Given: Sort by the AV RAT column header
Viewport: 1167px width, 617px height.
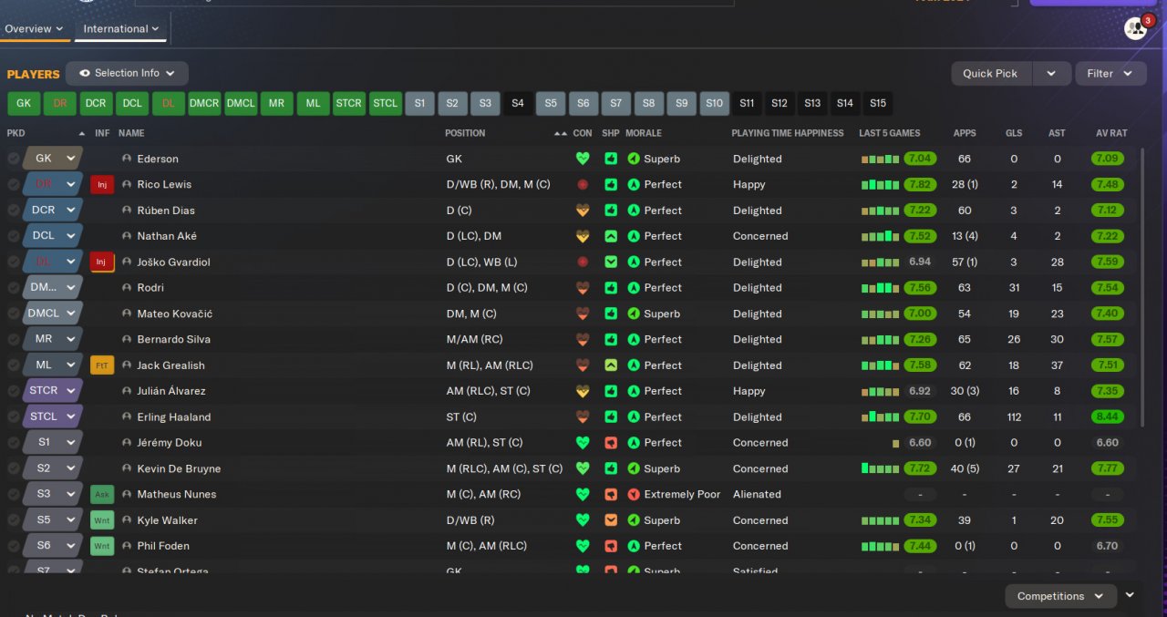Looking at the screenshot, I should pyautogui.click(x=1111, y=133).
